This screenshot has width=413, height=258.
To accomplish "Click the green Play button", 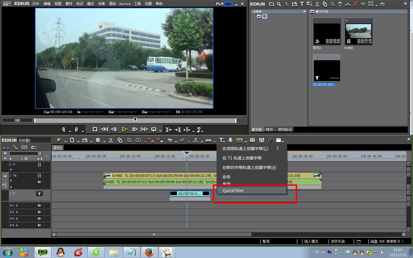I will coord(124,129).
